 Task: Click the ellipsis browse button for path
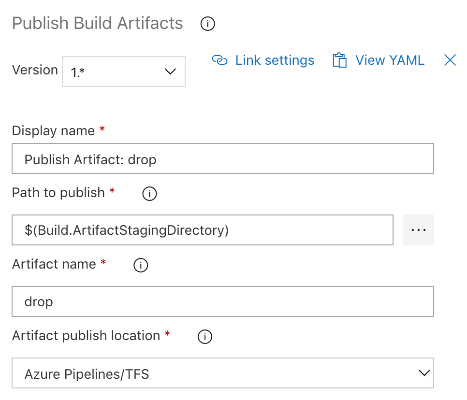click(x=418, y=230)
